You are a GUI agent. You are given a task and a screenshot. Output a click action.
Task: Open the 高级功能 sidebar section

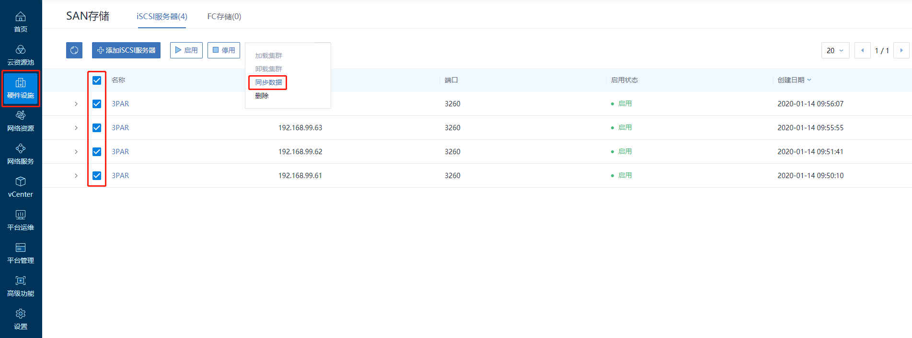(x=21, y=287)
